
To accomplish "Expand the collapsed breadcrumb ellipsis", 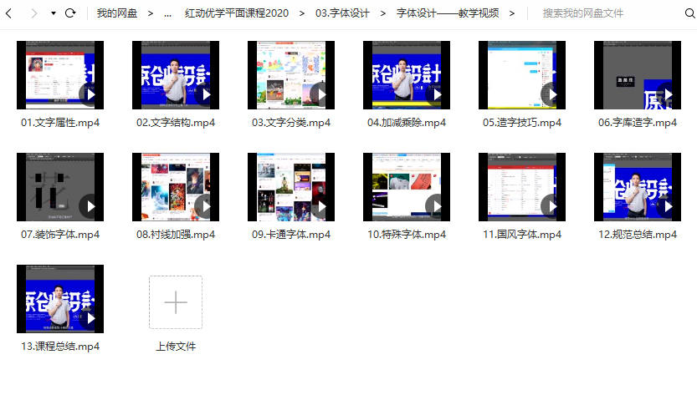I will coord(167,13).
